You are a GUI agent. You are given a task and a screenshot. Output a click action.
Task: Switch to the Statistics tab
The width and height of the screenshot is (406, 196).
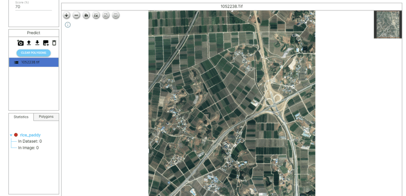point(21,117)
